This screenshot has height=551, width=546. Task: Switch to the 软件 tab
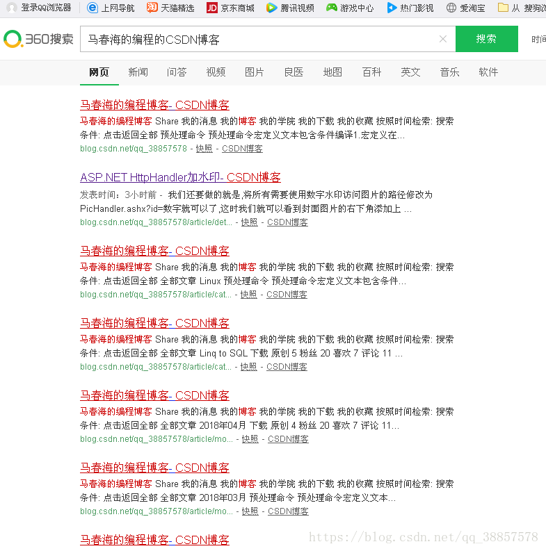pyautogui.click(x=488, y=72)
